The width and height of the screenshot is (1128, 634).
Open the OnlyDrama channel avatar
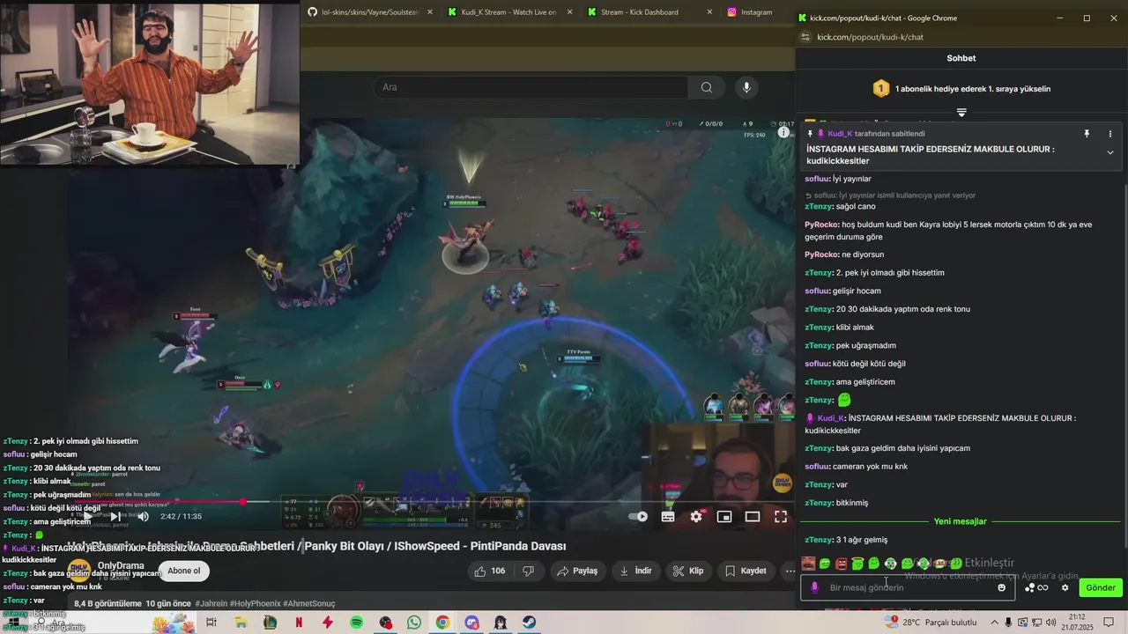pyautogui.click(x=80, y=569)
